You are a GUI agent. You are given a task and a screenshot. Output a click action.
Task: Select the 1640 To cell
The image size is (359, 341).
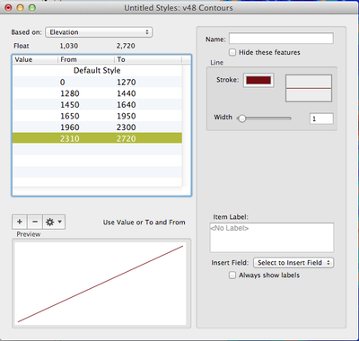coord(127,105)
